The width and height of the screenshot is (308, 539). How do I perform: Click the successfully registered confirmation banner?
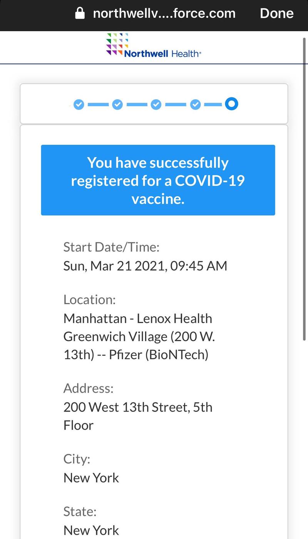pyautogui.click(x=158, y=180)
